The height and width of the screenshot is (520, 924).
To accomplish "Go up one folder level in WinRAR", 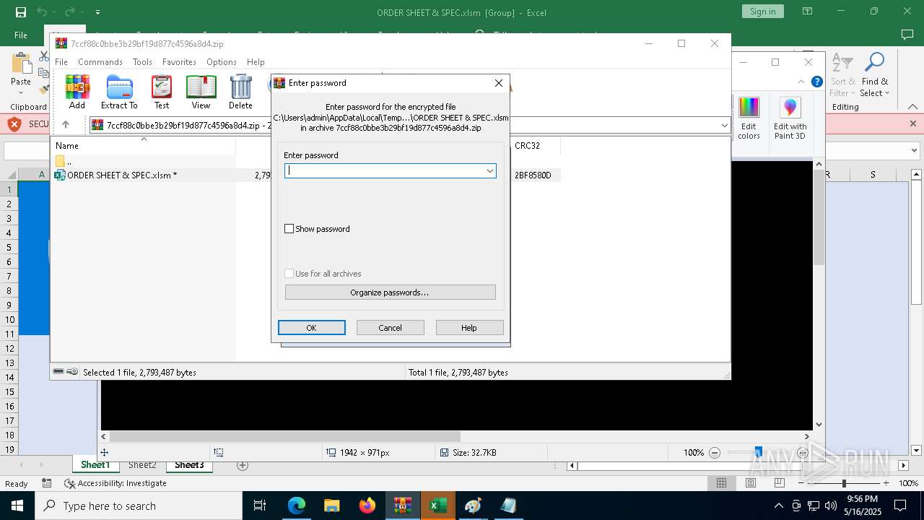I will coord(65,125).
